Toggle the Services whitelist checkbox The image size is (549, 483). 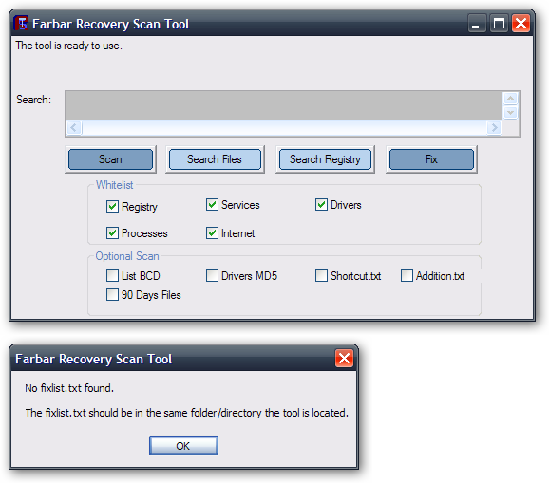point(212,205)
